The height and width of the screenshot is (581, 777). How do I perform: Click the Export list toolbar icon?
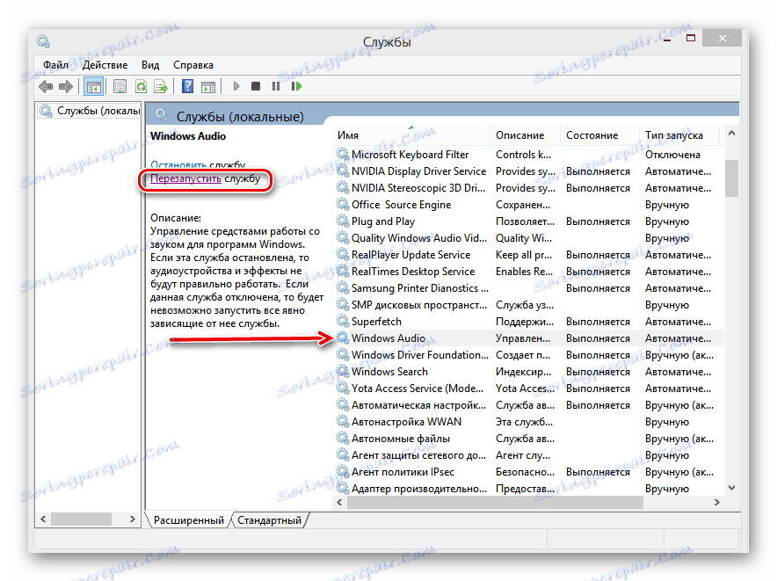pyautogui.click(x=161, y=87)
